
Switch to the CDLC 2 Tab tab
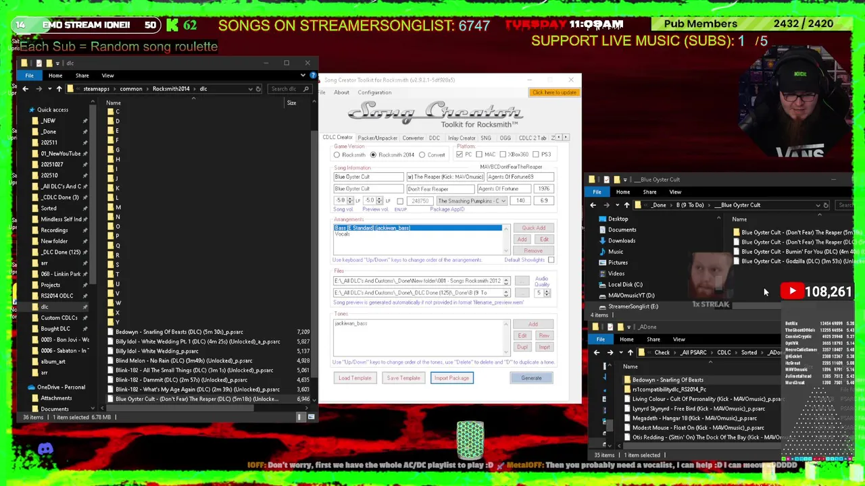point(533,138)
